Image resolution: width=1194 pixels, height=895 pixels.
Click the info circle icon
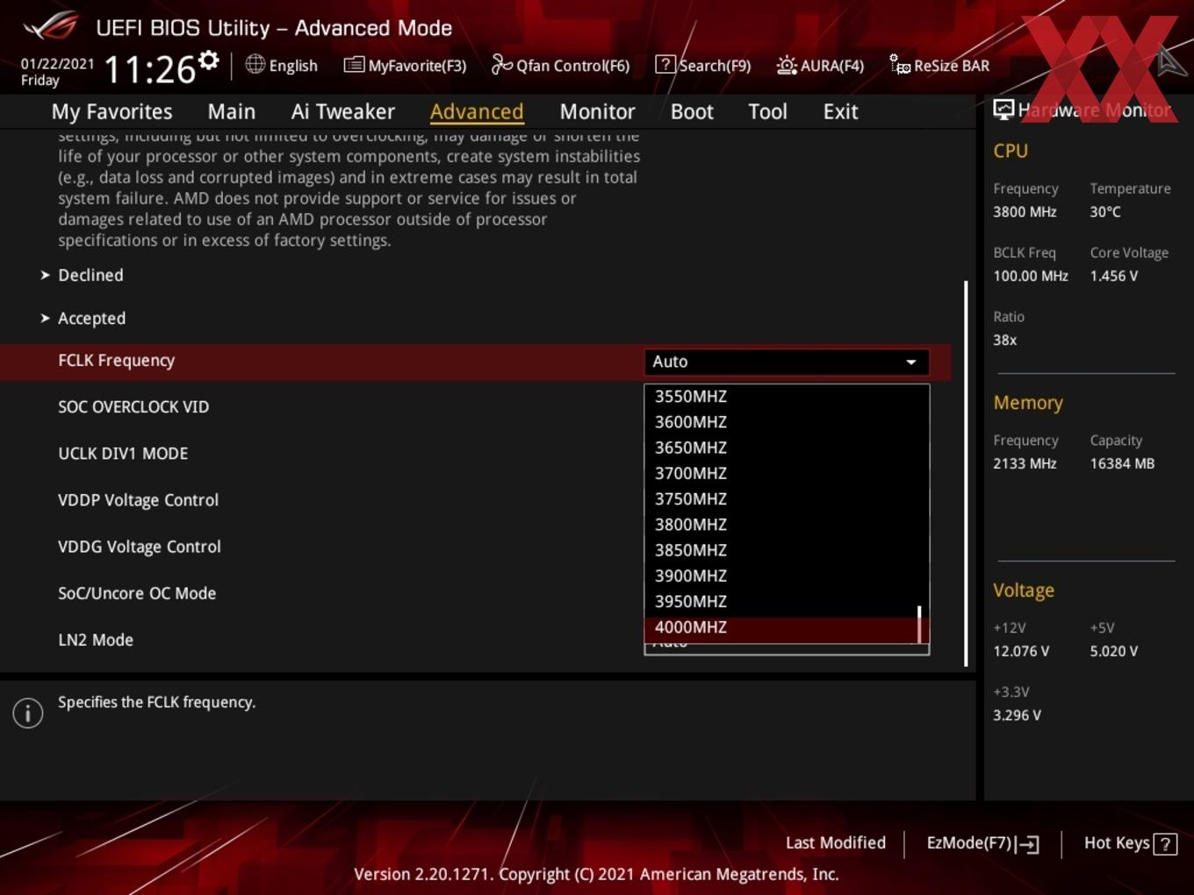click(28, 713)
